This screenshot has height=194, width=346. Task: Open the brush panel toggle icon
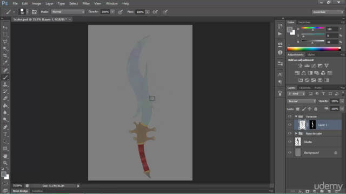34,12
